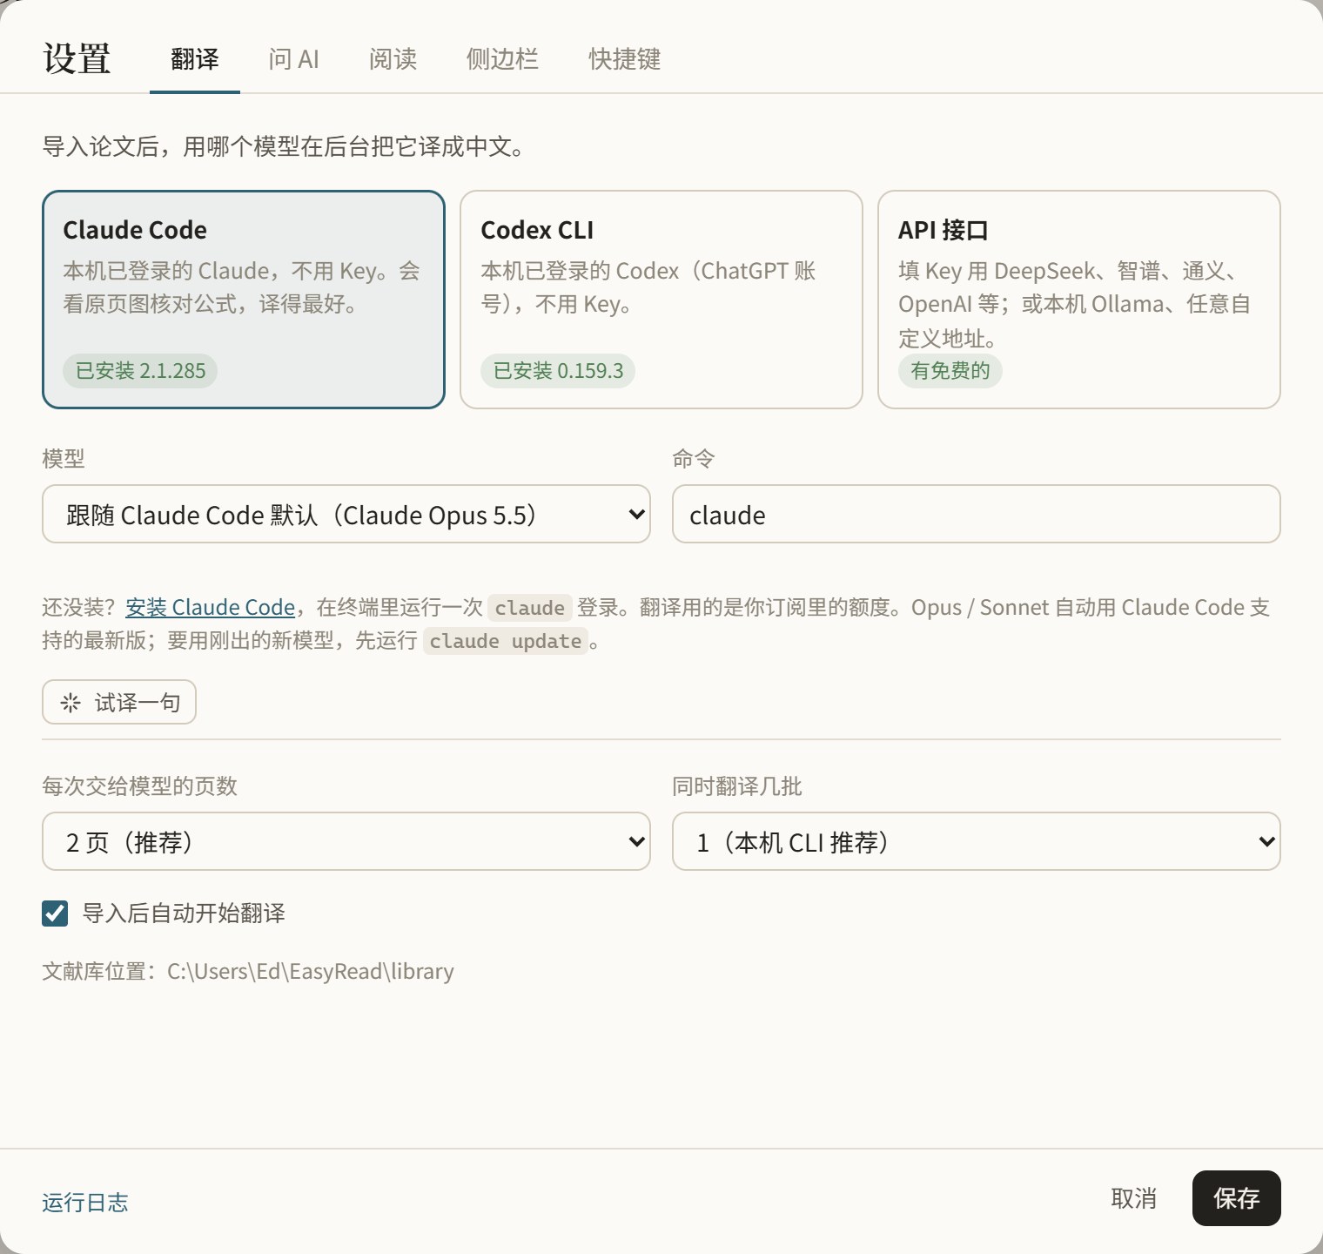Click the 试译一句 button
Image resolution: width=1323 pixels, height=1254 pixels.
click(x=119, y=702)
